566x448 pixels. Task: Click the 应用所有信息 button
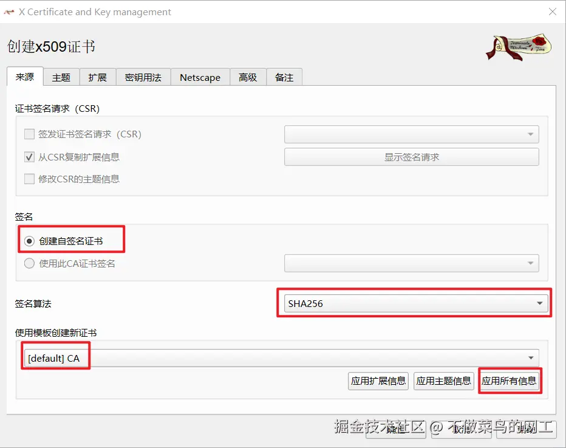tap(510, 381)
